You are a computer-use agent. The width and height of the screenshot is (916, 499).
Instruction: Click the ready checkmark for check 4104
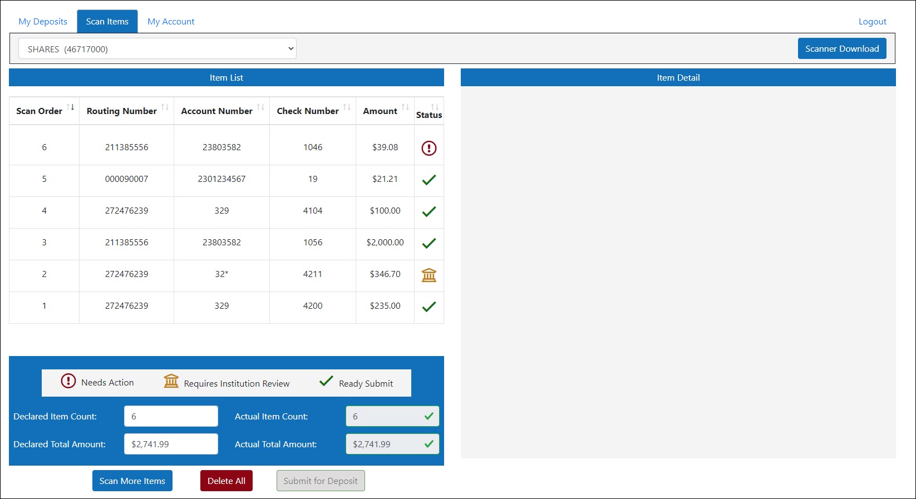pos(429,211)
